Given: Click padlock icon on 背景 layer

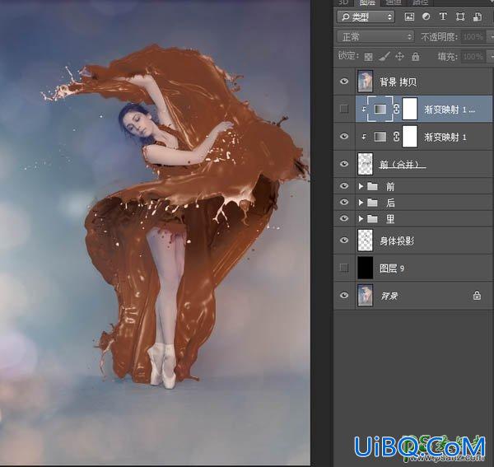Looking at the screenshot, I should (477, 295).
